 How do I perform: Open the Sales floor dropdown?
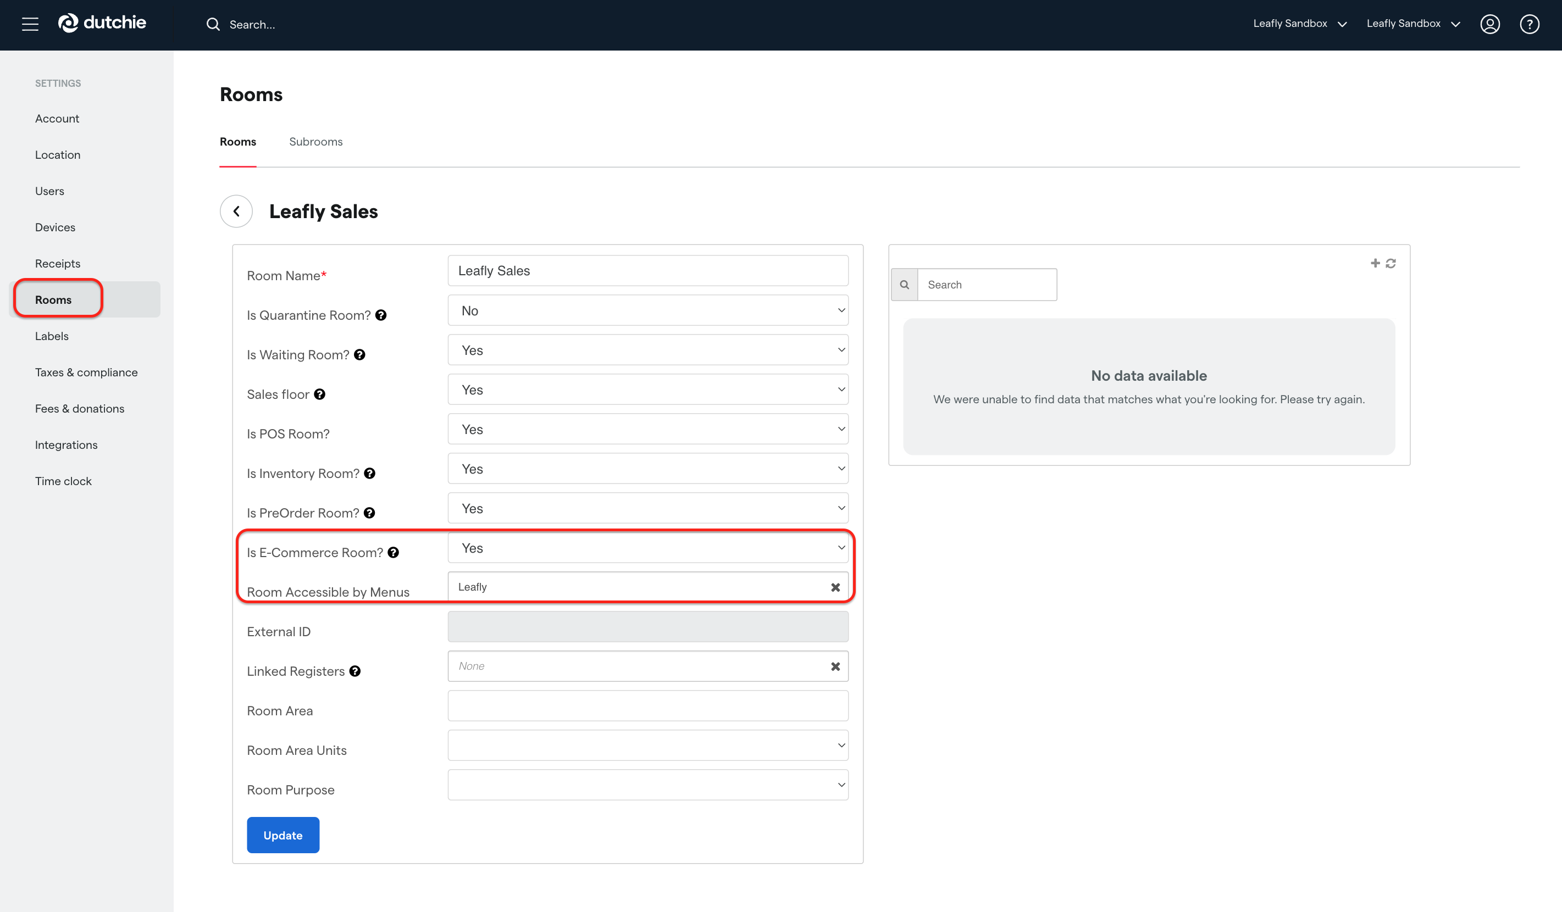coord(648,390)
